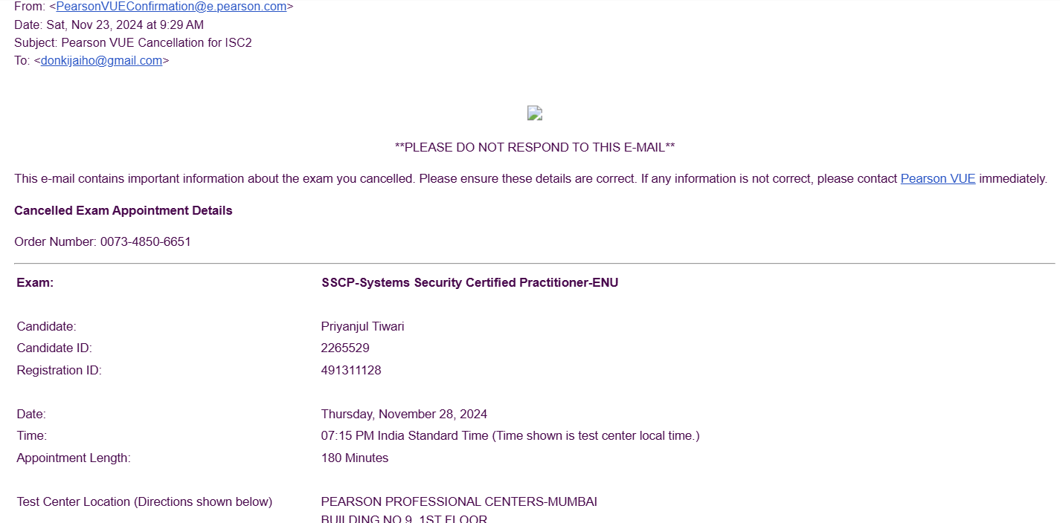This screenshot has height=523, width=1060.
Task: Open the donkijaiho@gmail.com recipient link
Action: click(x=101, y=61)
